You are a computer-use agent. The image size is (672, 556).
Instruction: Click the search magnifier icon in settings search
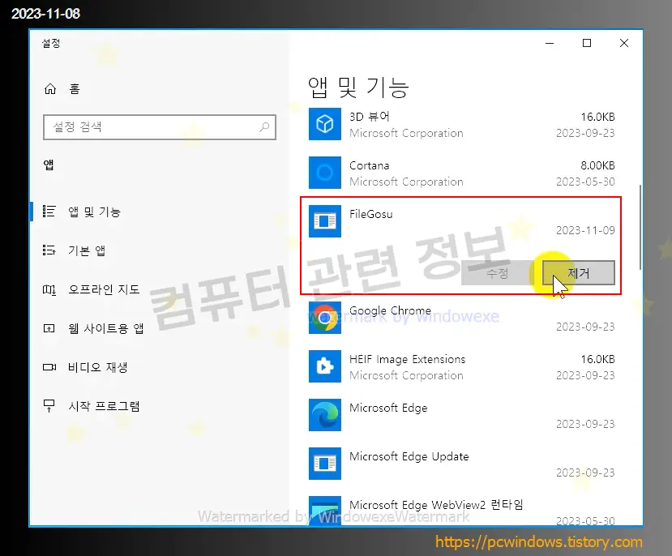tap(264, 126)
